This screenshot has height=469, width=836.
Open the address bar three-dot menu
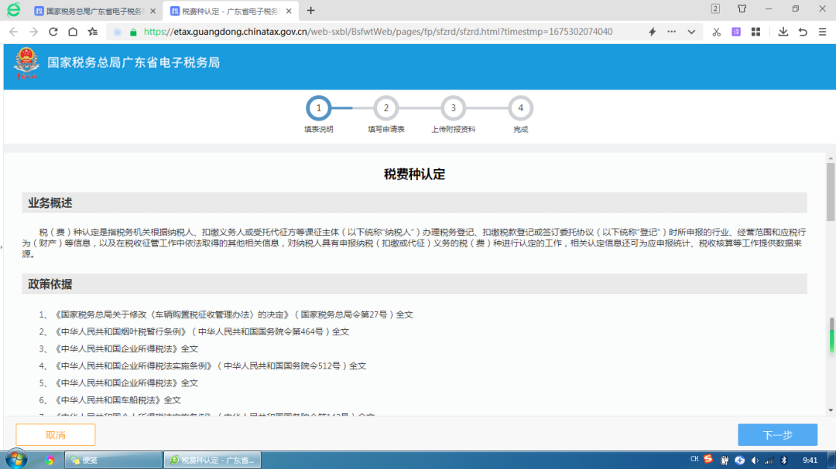(x=672, y=32)
